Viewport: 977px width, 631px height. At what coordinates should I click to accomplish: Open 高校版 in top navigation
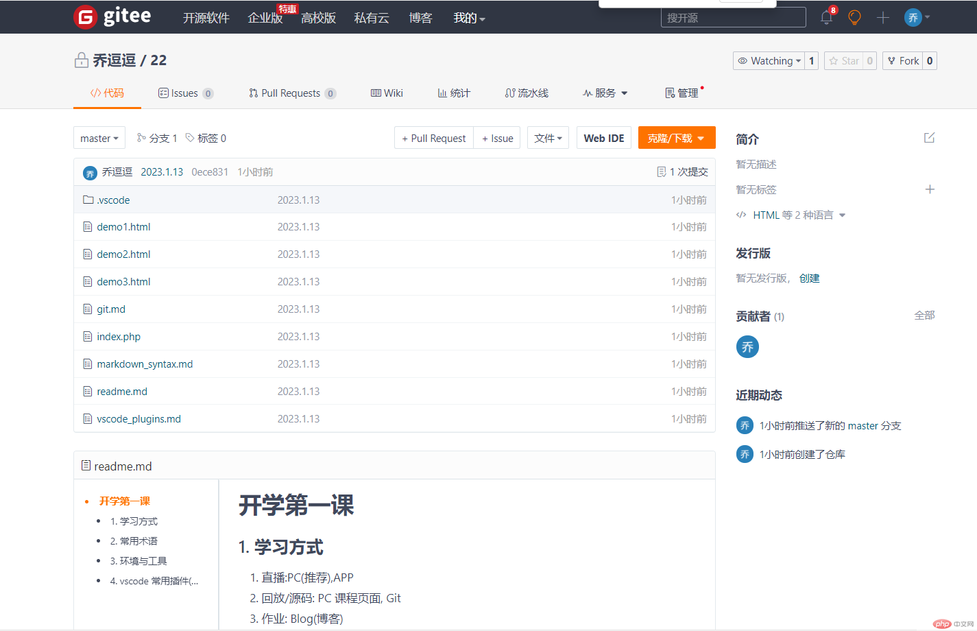[x=319, y=18]
